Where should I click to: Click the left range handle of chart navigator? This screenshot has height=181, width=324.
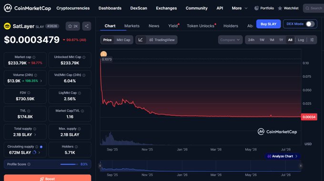[100, 166]
